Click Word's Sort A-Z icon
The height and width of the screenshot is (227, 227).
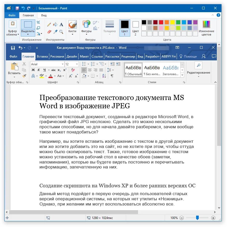104,76
